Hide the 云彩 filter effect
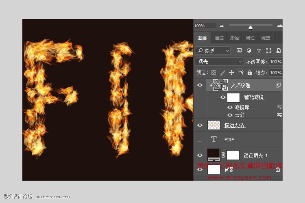Screen dimensions: 305x203 click(x=230, y=115)
